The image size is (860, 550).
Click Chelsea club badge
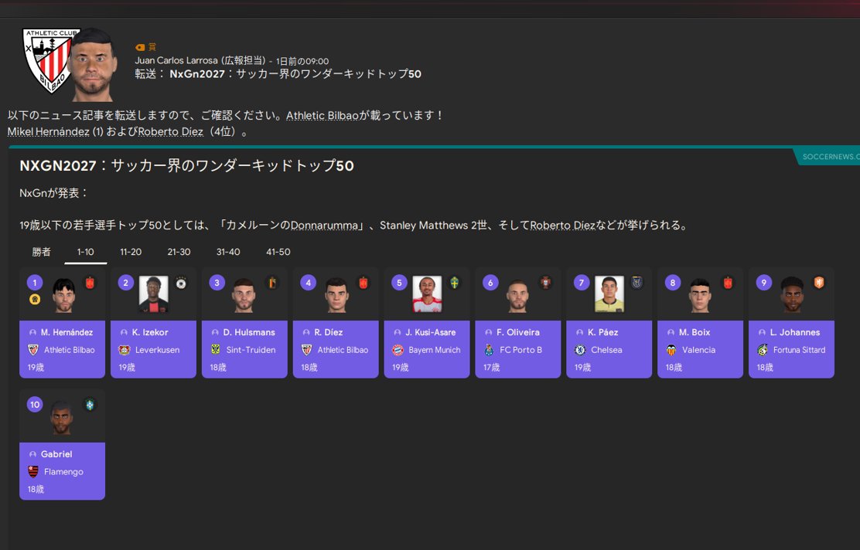[580, 349]
